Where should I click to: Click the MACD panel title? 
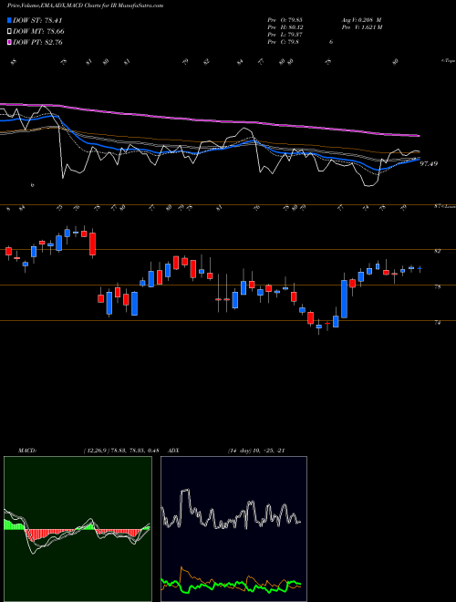pos(26,451)
